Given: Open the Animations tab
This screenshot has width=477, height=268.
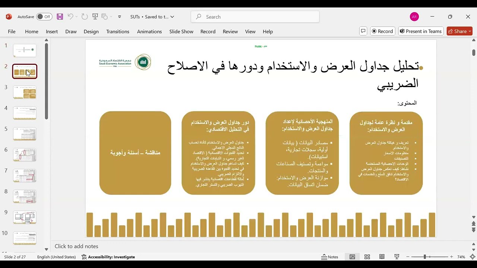Looking at the screenshot, I should 149,32.
